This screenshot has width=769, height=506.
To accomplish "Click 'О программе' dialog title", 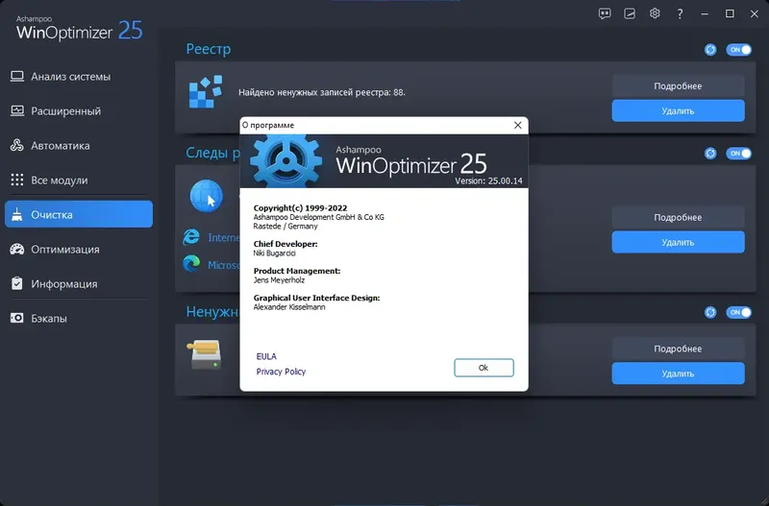I will point(268,126).
